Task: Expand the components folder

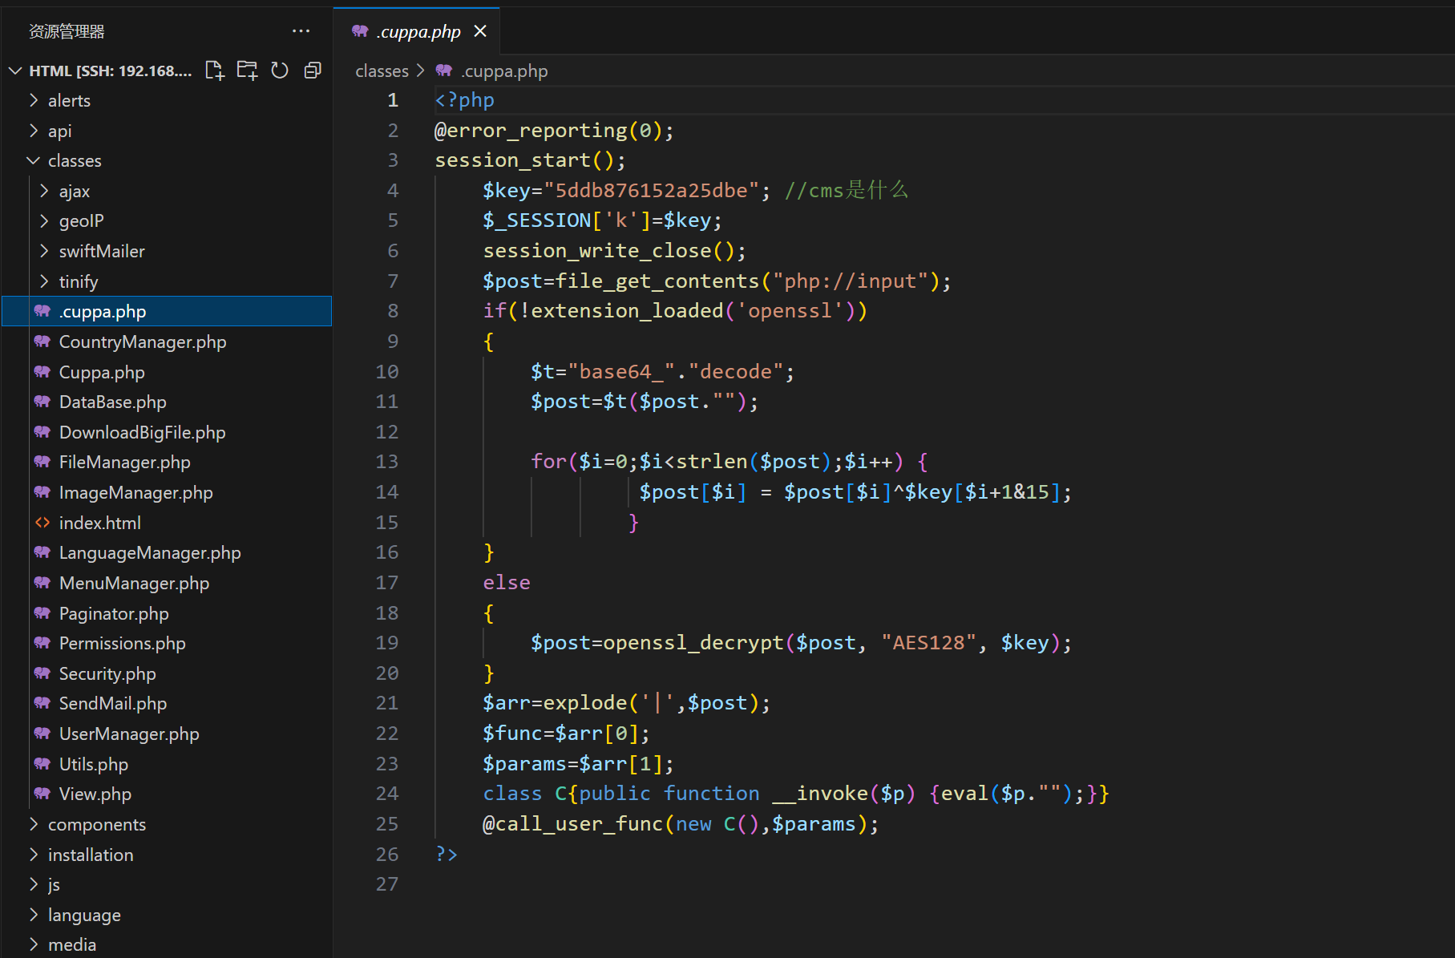Action: coord(34,824)
